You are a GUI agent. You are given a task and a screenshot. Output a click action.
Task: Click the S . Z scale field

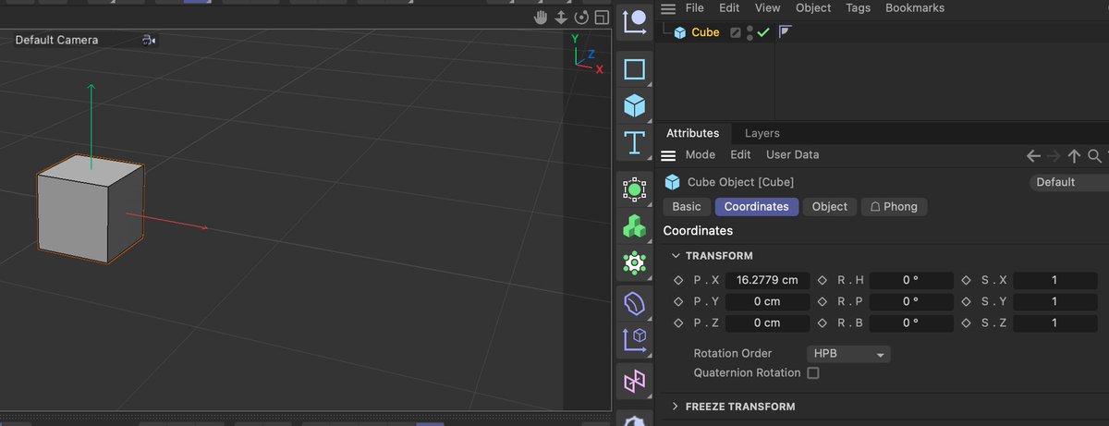1054,323
